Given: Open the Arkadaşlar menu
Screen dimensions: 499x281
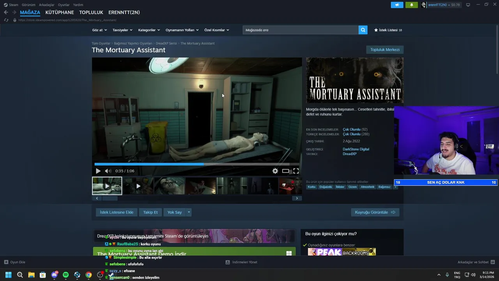Looking at the screenshot, I should pyautogui.click(x=47, y=5).
